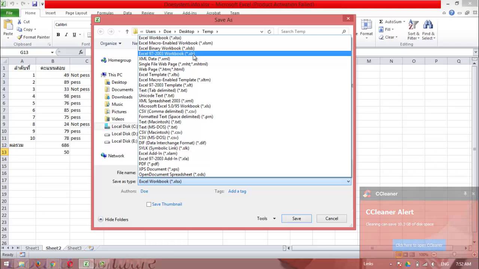Refresh the folder path in Save As

click(269, 32)
